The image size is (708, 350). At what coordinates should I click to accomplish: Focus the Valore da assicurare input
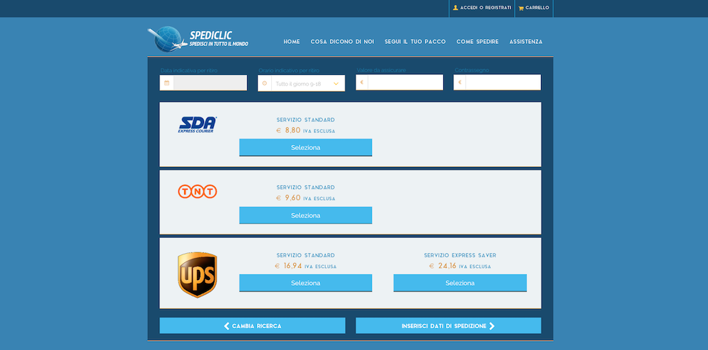tap(406, 83)
